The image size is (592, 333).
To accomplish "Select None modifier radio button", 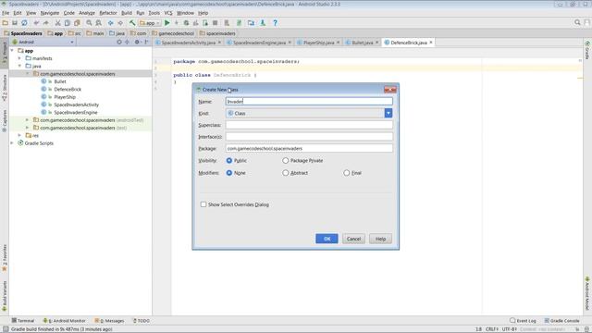I will pos(229,173).
